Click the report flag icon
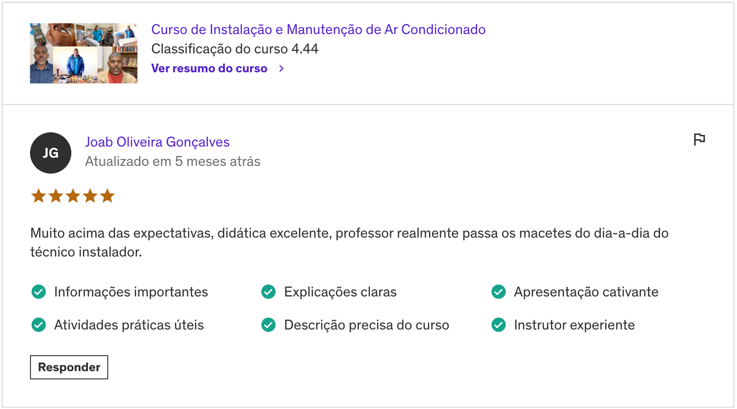This screenshot has height=409, width=737. (x=699, y=139)
